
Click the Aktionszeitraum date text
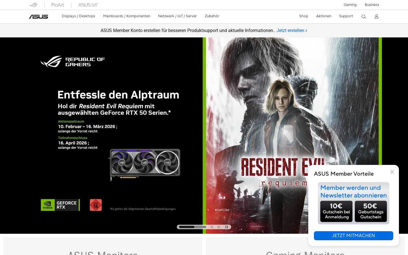point(88,126)
